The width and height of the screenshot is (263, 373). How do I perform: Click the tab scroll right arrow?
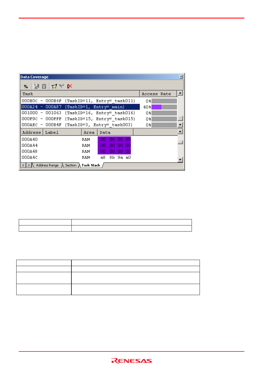coord(29,165)
